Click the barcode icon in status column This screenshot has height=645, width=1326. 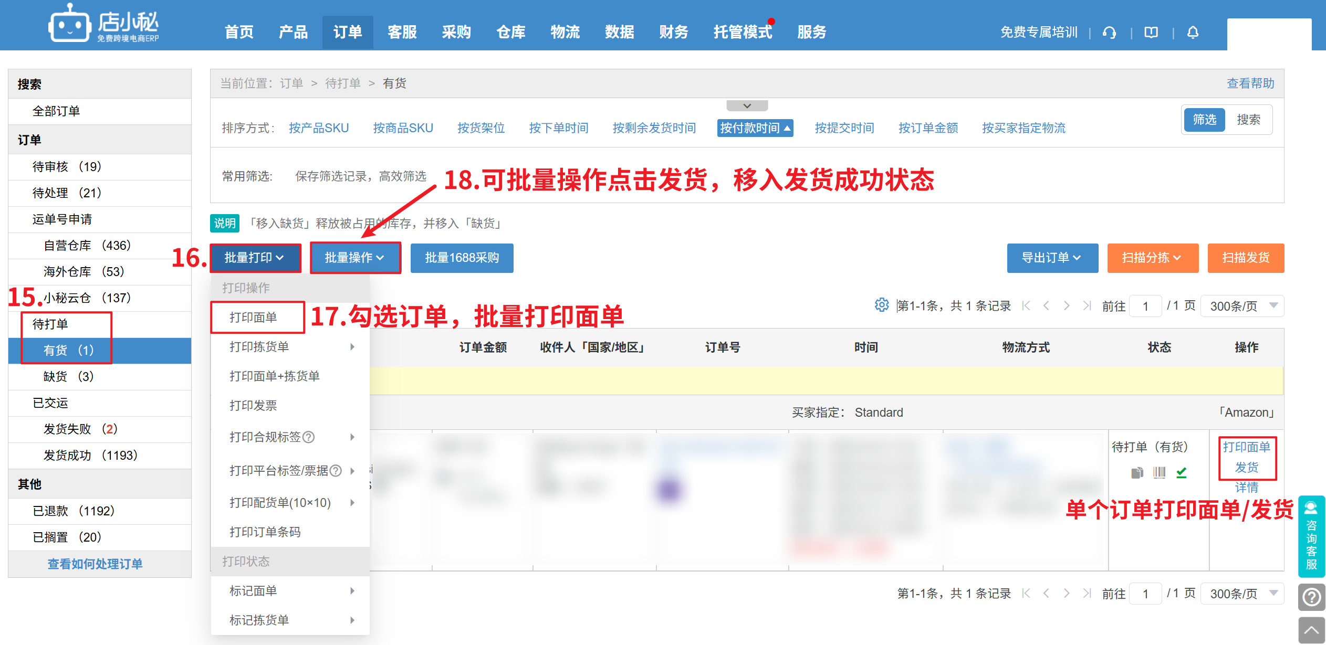(x=1159, y=473)
